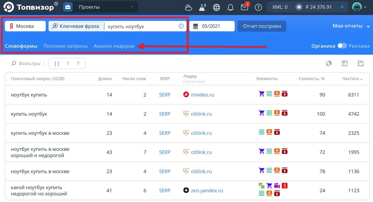Select the Москва region field

click(25, 26)
